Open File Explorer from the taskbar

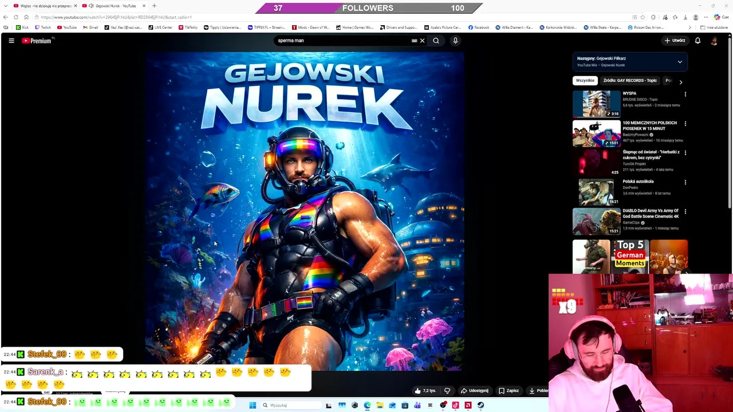(380, 405)
